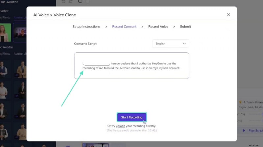263x147 pixels.
Task: Go to Setup Instructions step
Action: click(86, 27)
